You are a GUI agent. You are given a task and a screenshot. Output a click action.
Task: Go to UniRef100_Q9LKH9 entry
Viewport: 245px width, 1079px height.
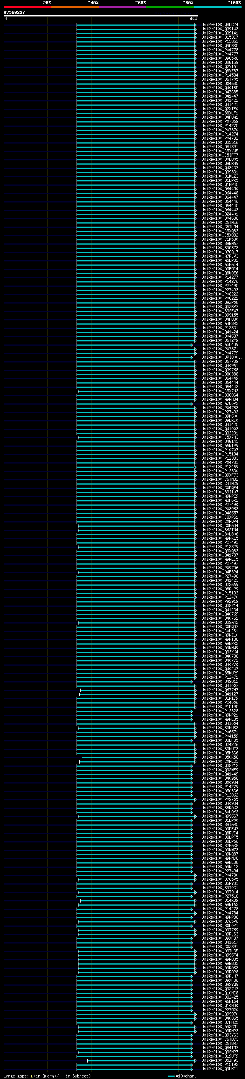click(220, 164)
